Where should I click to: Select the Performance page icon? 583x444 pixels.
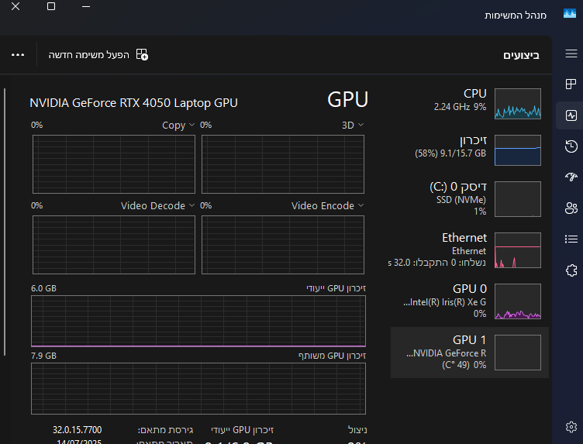[x=571, y=115]
